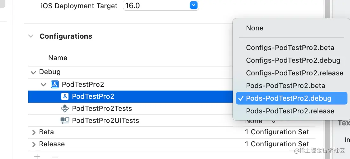Image resolution: width=350 pixels, height=159 pixels.
Task: Click the PodTestPro2UITests UI test icon
Action: (x=65, y=121)
